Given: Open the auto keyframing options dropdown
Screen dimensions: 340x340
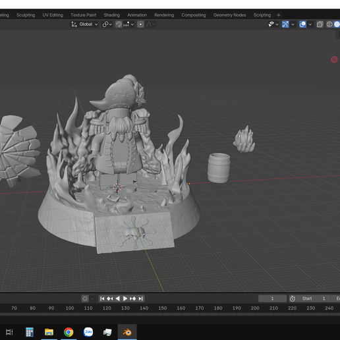Looking at the screenshot, I should coord(92,298).
